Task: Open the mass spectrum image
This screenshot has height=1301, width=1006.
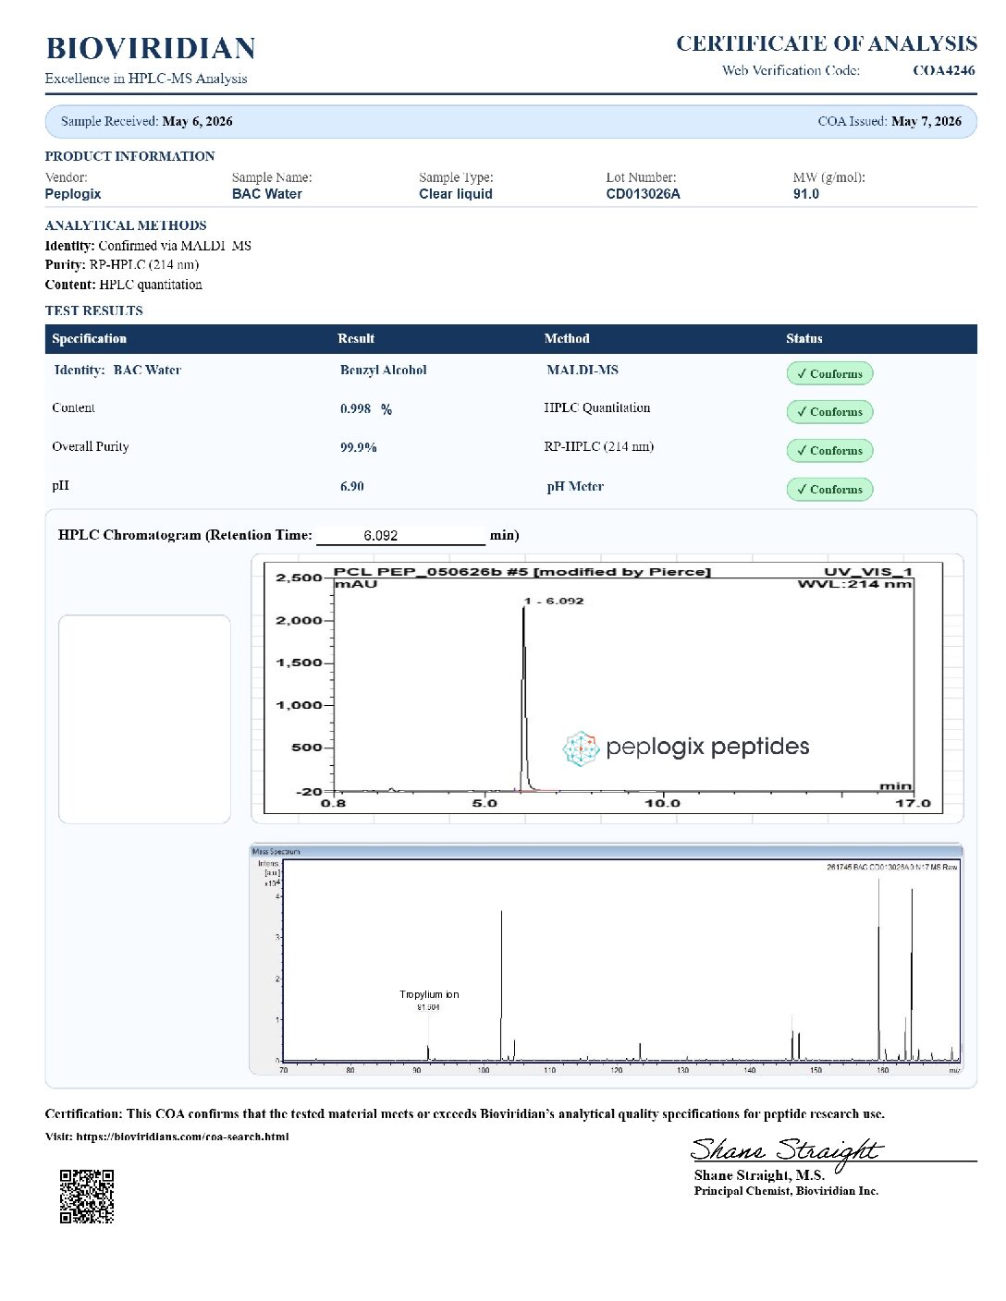Action: tap(607, 958)
